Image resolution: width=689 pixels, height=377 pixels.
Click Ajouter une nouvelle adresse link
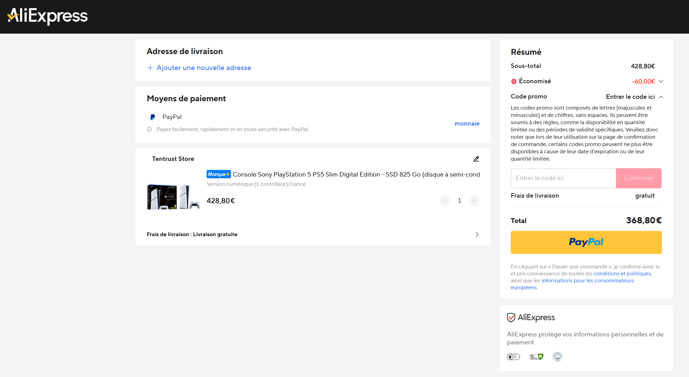(x=204, y=68)
